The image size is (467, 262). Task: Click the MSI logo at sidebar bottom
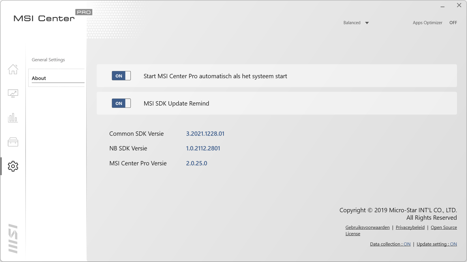pyautogui.click(x=13, y=238)
